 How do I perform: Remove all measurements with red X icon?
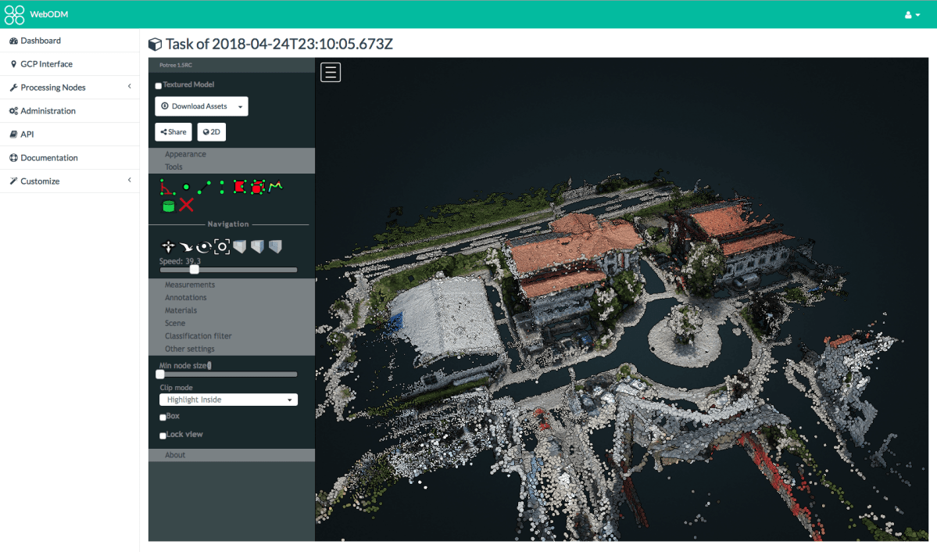click(186, 205)
